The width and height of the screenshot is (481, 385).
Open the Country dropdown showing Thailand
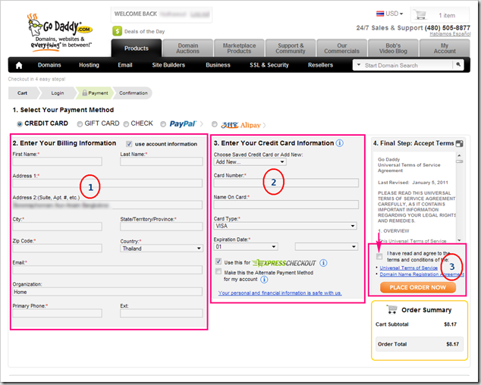[x=162, y=249]
